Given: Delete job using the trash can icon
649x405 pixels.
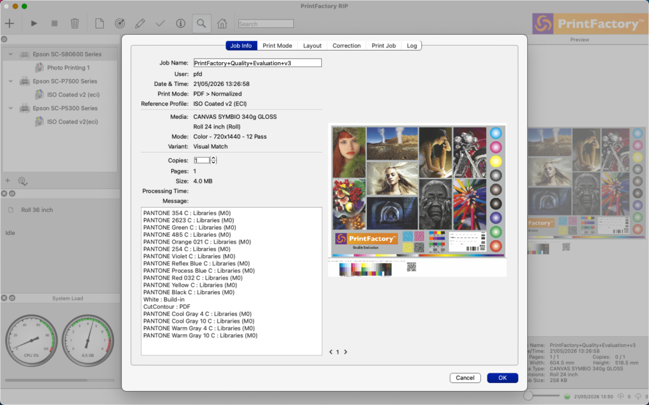Looking at the screenshot, I should (75, 23).
